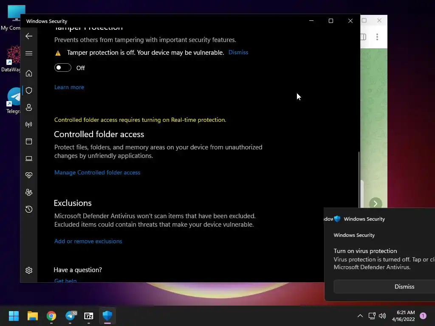Select the My Computer desktop icon
This screenshot has width=435, height=326.
click(x=12, y=17)
